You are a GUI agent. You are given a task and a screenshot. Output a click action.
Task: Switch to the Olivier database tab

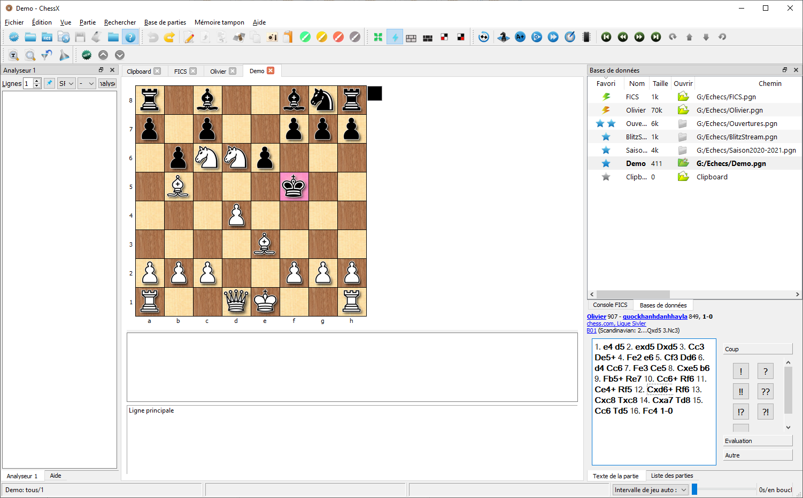pyautogui.click(x=218, y=71)
